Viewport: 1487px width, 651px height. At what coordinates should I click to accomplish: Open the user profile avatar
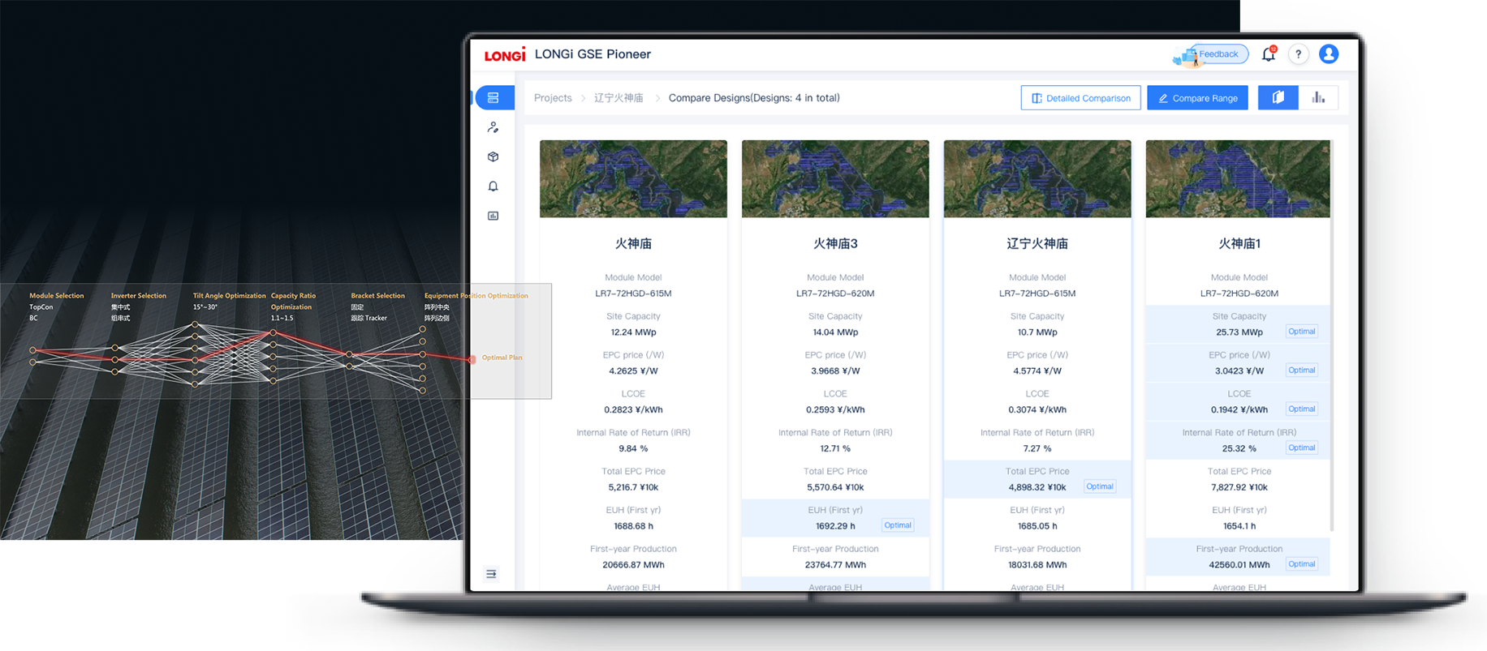pos(1329,54)
